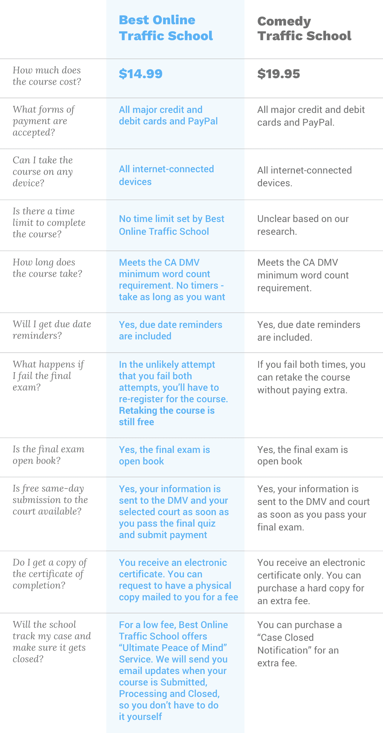This screenshot has height=733, width=383.
Task: Click 'Do I get a copy of the certificate' question
Action: click(x=50, y=574)
